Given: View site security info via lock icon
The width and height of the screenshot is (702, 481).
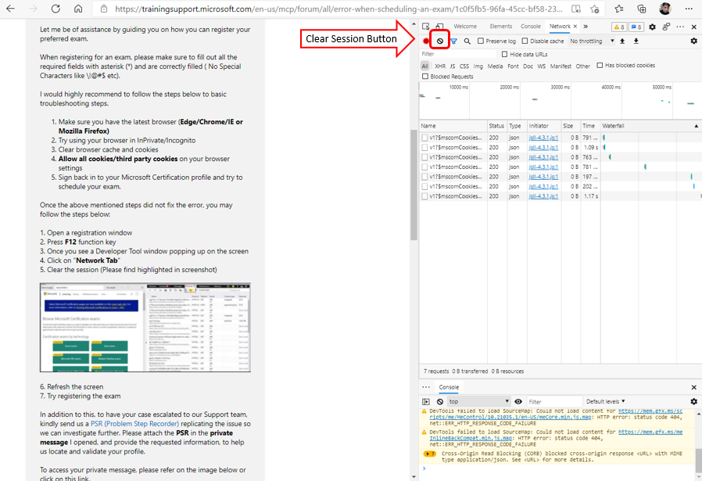Looking at the screenshot, I should (104, 9).
